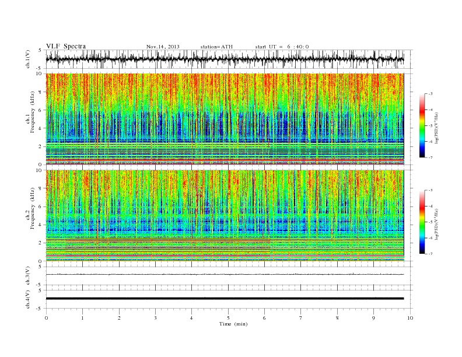Click the '10' tick label on time axis

410,318
